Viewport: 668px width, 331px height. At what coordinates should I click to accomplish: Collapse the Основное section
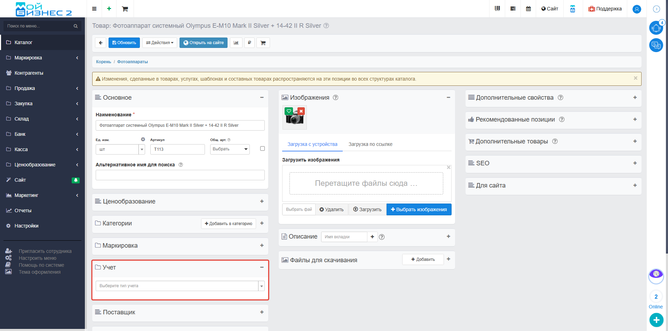262,98
